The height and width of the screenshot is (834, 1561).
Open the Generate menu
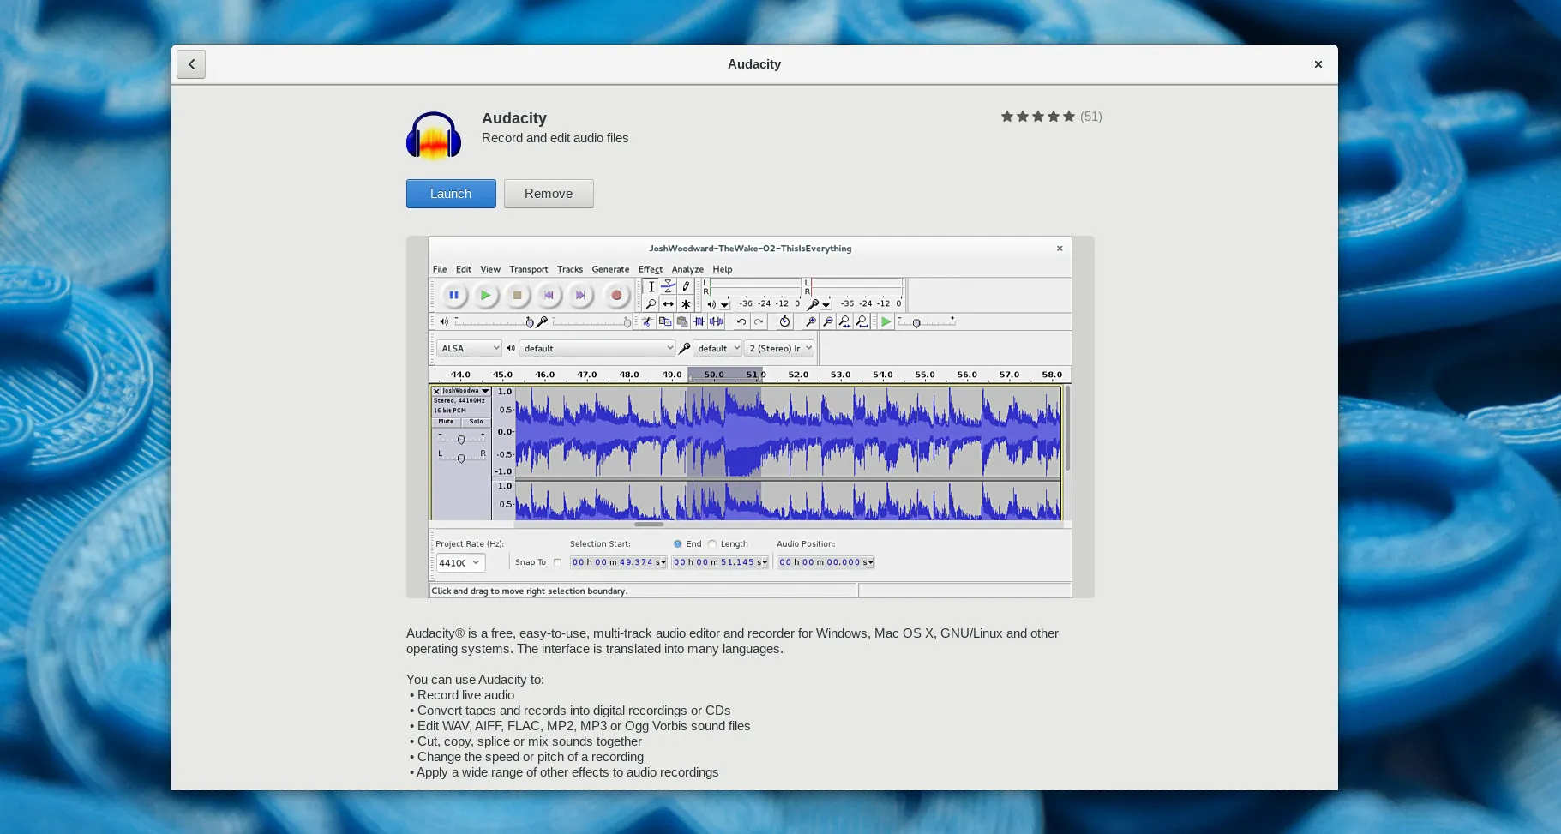(610, 270)
